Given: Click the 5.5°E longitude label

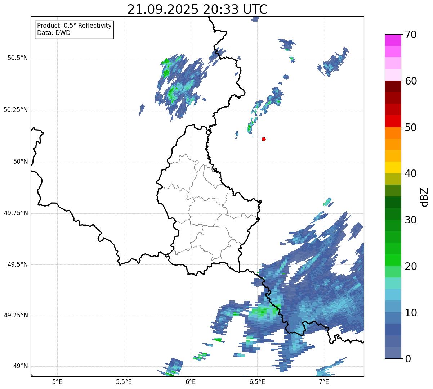Looking at the screenshot, I should coord(124,381).
